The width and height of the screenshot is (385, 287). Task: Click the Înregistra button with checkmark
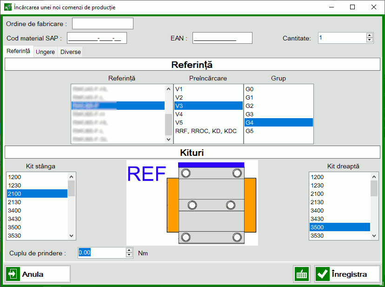coord(348,274)
